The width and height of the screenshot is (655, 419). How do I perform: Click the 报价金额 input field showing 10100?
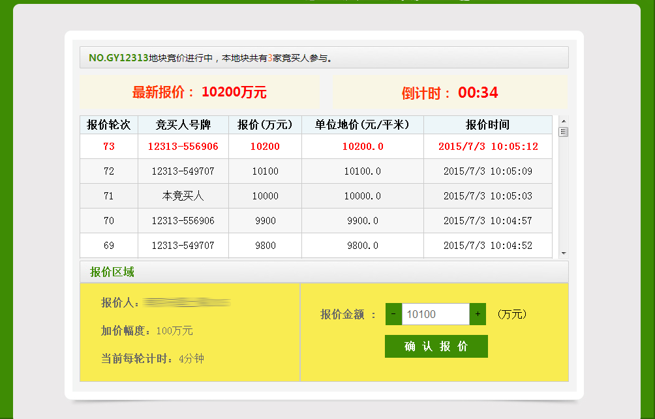point(435,314)
